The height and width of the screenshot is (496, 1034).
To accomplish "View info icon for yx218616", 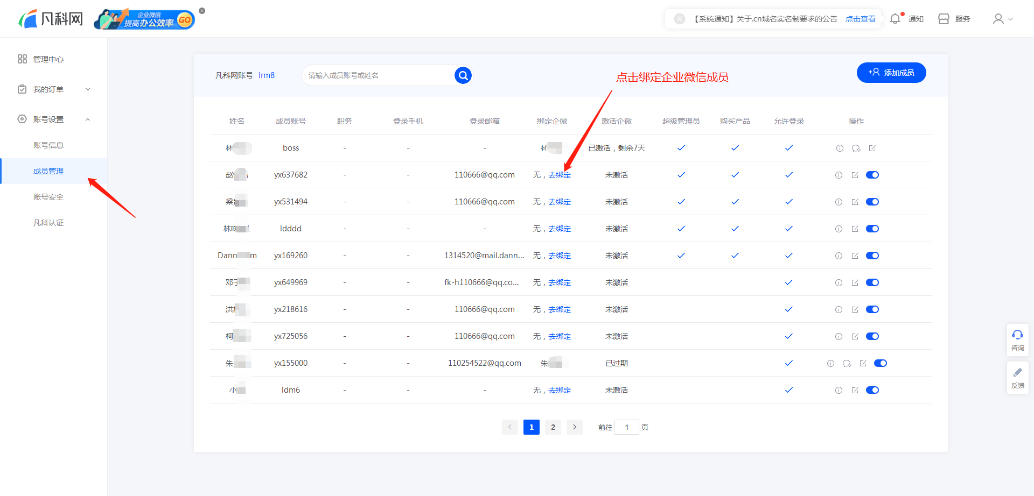I will [839, 309].
